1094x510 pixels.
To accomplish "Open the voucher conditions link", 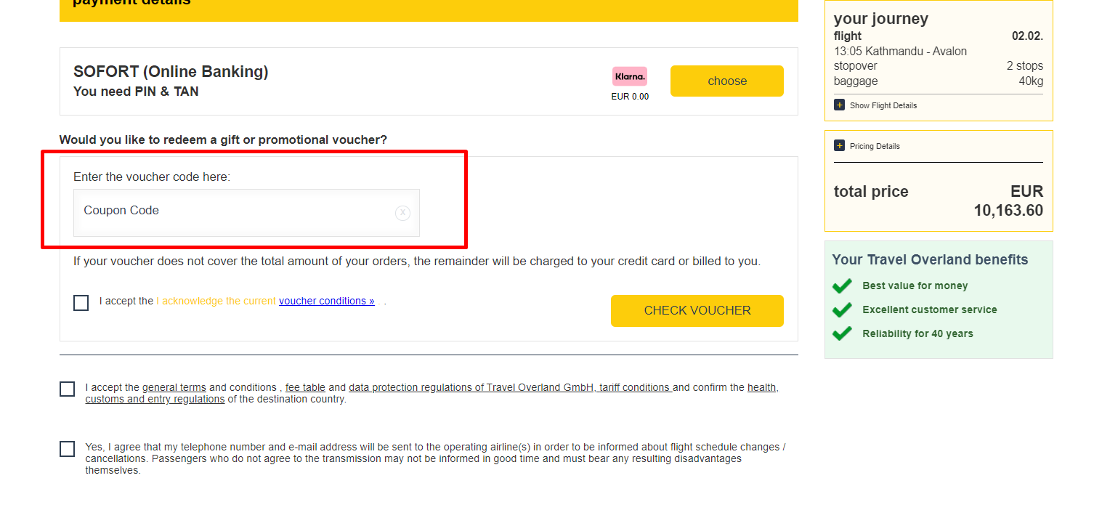I will 326,301.
